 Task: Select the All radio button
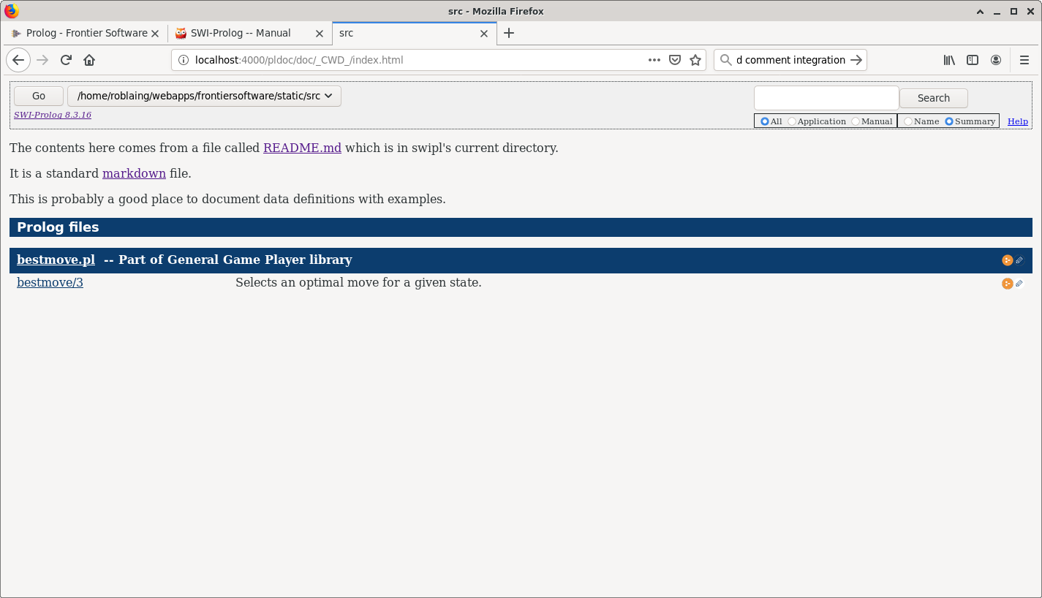765,121
